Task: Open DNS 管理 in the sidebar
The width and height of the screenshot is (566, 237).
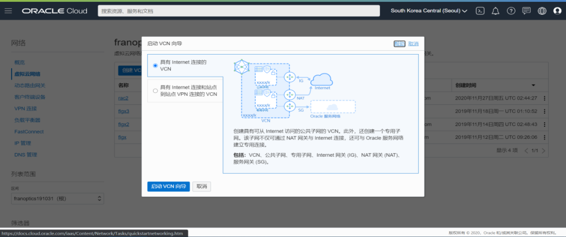Action: pyautogui.click(x=26, y=155)
